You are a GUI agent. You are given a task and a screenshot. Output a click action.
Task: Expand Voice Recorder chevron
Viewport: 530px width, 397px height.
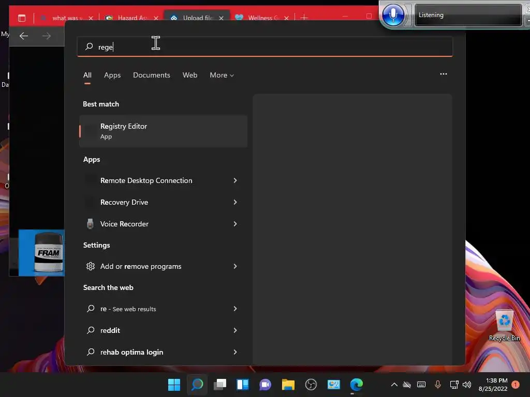click(235, 224)
